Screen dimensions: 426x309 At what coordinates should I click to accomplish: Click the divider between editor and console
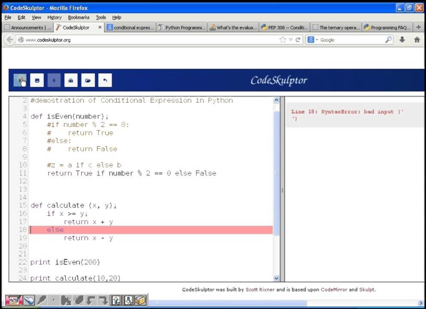click(282, 189)
